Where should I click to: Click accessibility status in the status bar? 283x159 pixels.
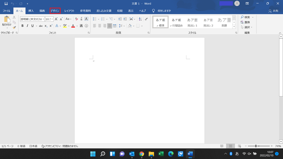60,146
